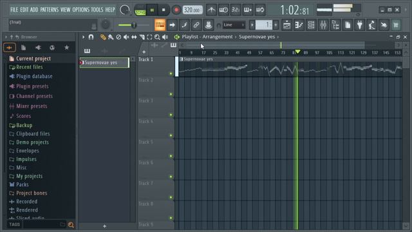Toggle step editing mode icon
Screen dimensions: 412x232
185,25
